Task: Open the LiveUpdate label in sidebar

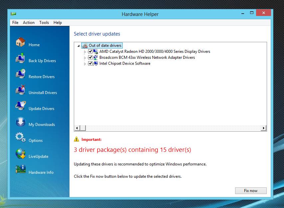Action: (38, 156)
